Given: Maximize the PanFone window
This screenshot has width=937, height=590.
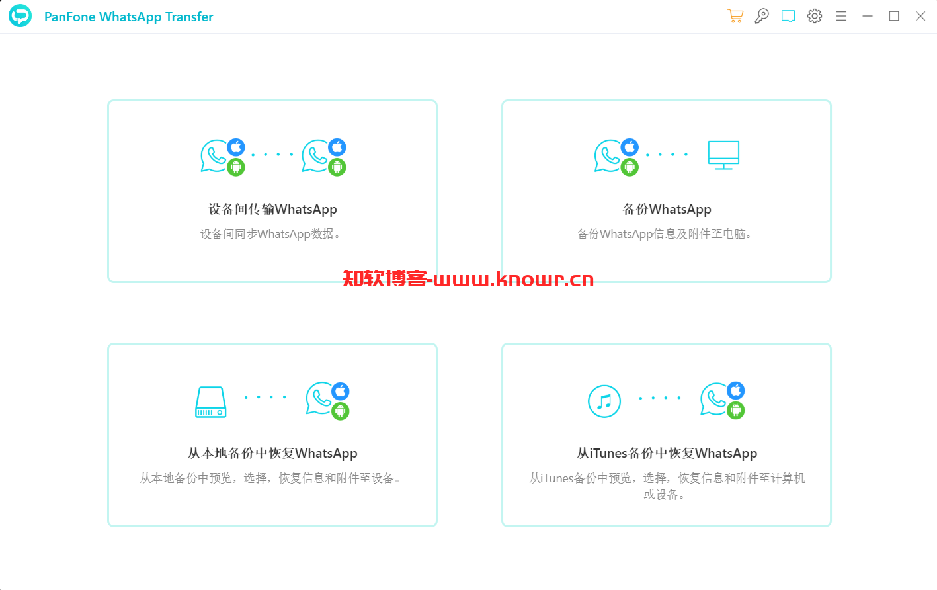Looking at the screenshot, I should 894,16.
